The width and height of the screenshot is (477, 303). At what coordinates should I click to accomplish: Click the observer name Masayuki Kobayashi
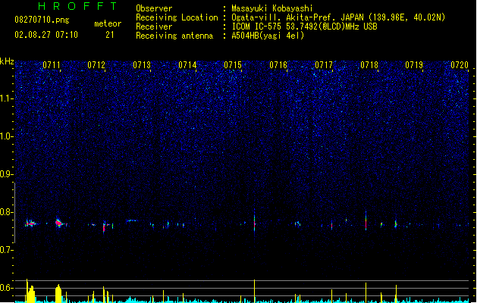click(272, 8)
